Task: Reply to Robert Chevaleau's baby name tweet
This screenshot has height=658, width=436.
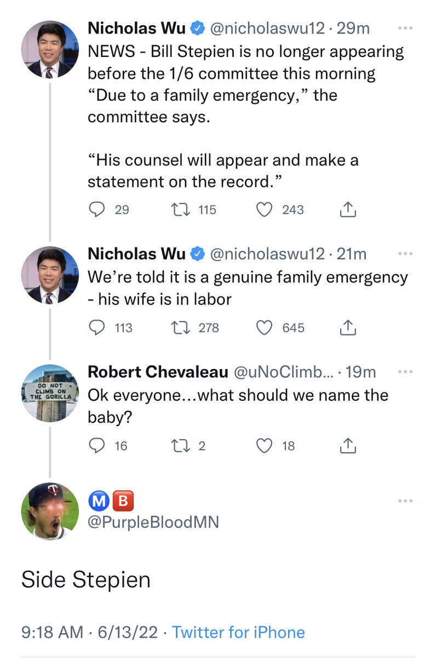Action: [96, 446]
